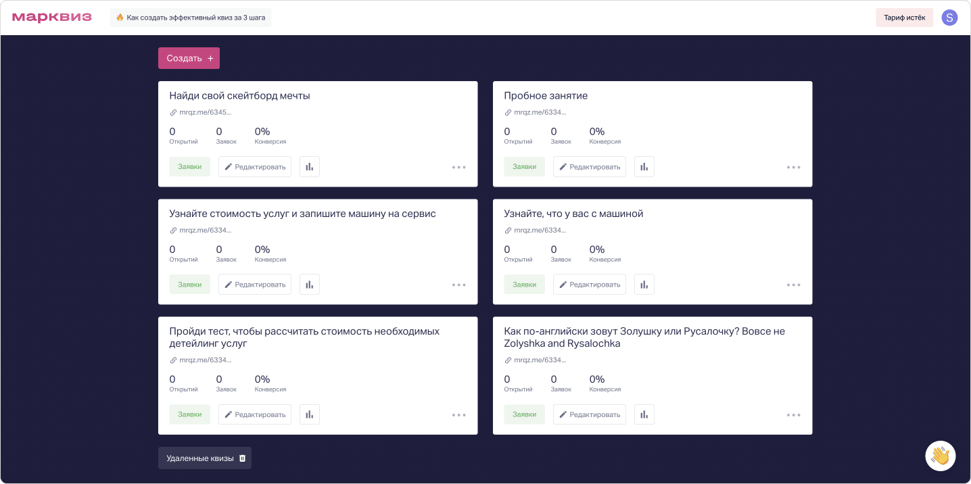Open more options for 'Пробное занятие'
971x484 pixels.
tap(794, 167)
